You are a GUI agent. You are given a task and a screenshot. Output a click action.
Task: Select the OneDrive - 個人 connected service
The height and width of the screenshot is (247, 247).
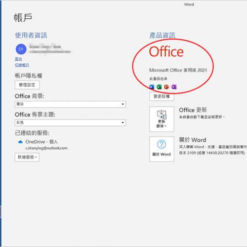tap(41, 142)
